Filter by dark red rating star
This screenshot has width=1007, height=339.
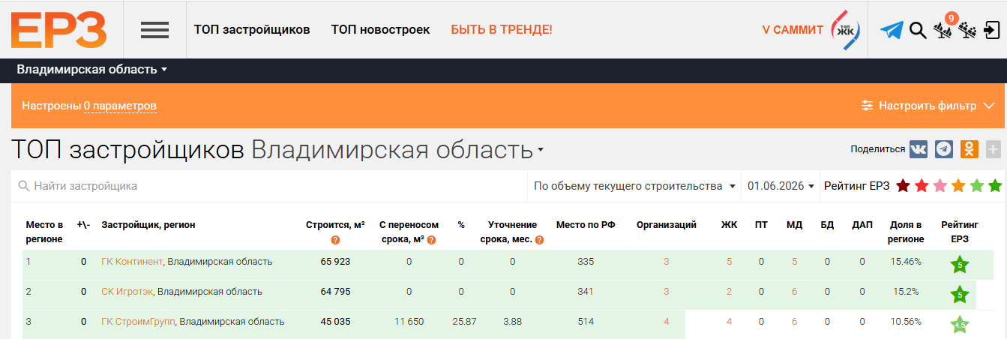(903, 186)
